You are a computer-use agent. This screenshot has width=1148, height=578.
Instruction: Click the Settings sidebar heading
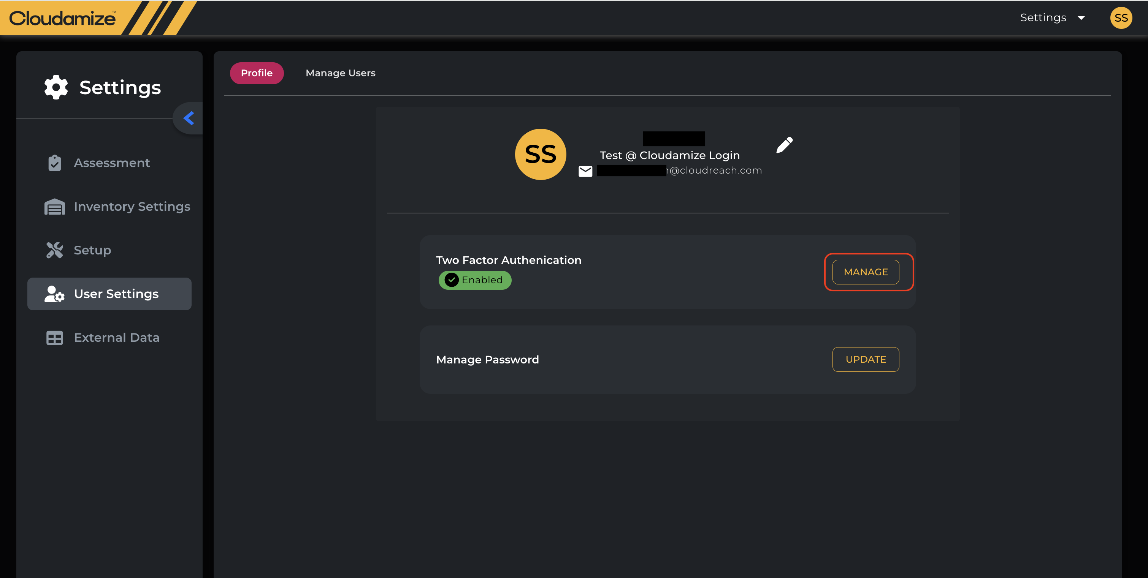click(120, 88)
